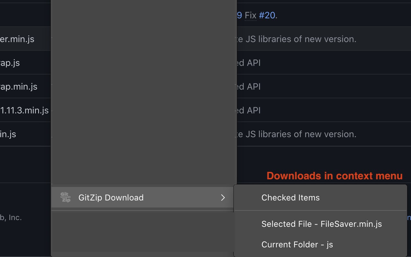This screenshot has height=257, width=411.
Task: Open the file ending in "rap.js"
Action: pos(10,63)
